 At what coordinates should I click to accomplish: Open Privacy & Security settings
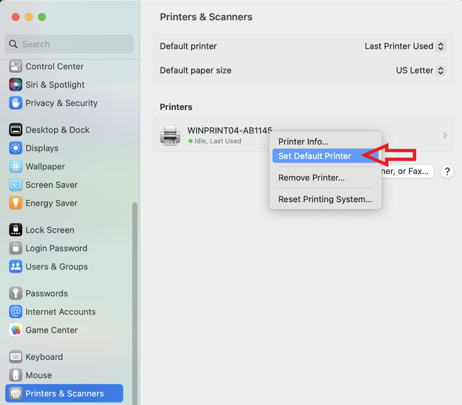(15, 103)
